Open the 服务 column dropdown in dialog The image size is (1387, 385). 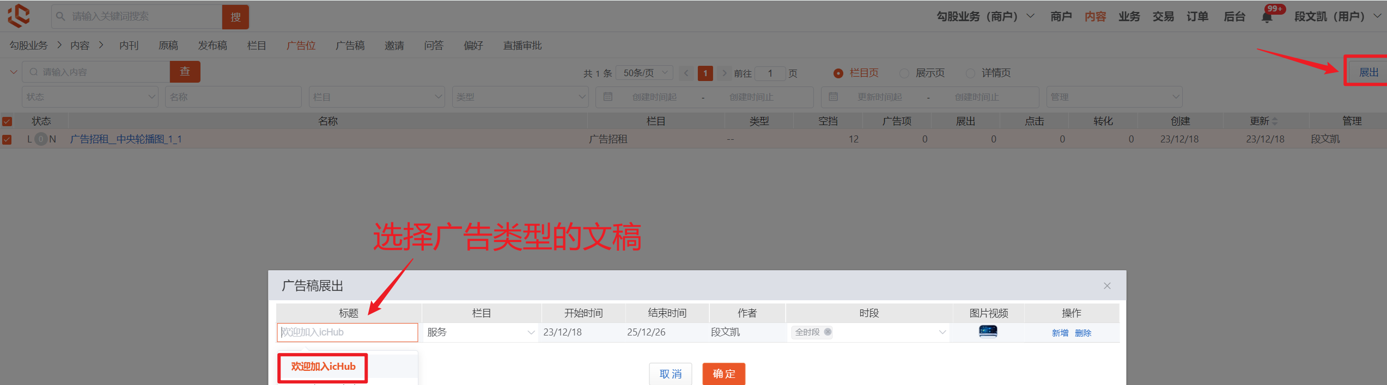pyautogui.click(x=480, y=332)
